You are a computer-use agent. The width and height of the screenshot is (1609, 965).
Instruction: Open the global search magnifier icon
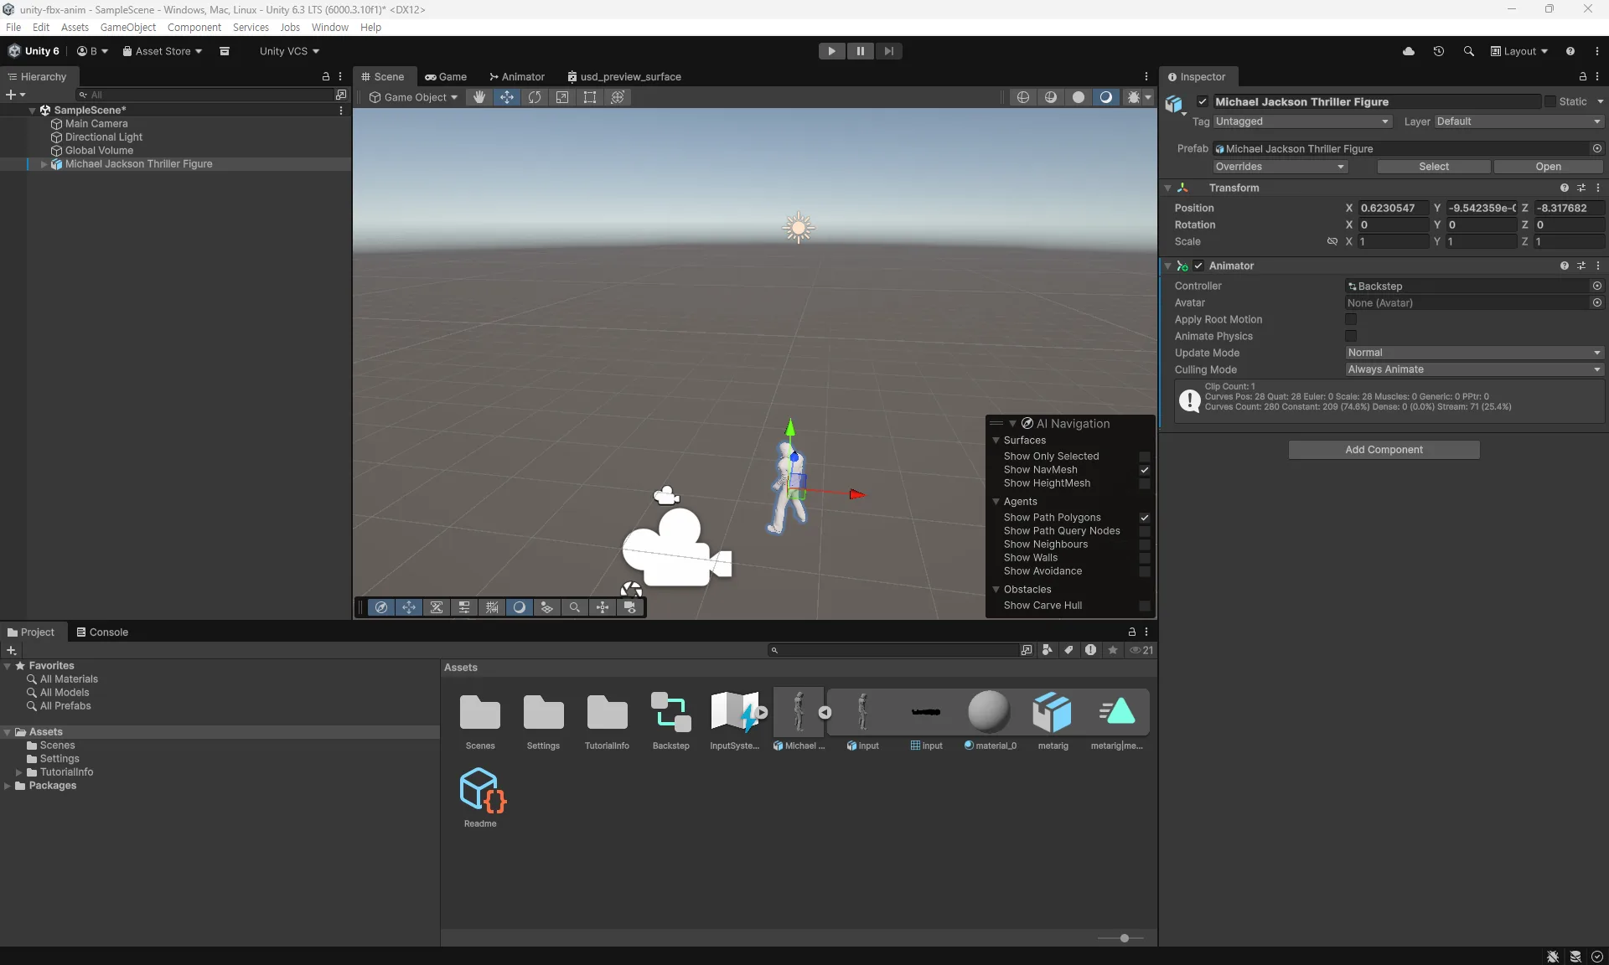1469,51
